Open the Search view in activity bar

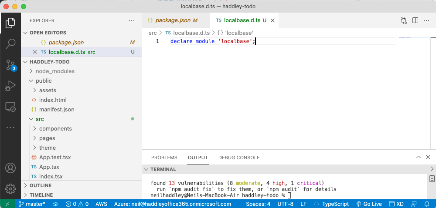click(10, 44)
